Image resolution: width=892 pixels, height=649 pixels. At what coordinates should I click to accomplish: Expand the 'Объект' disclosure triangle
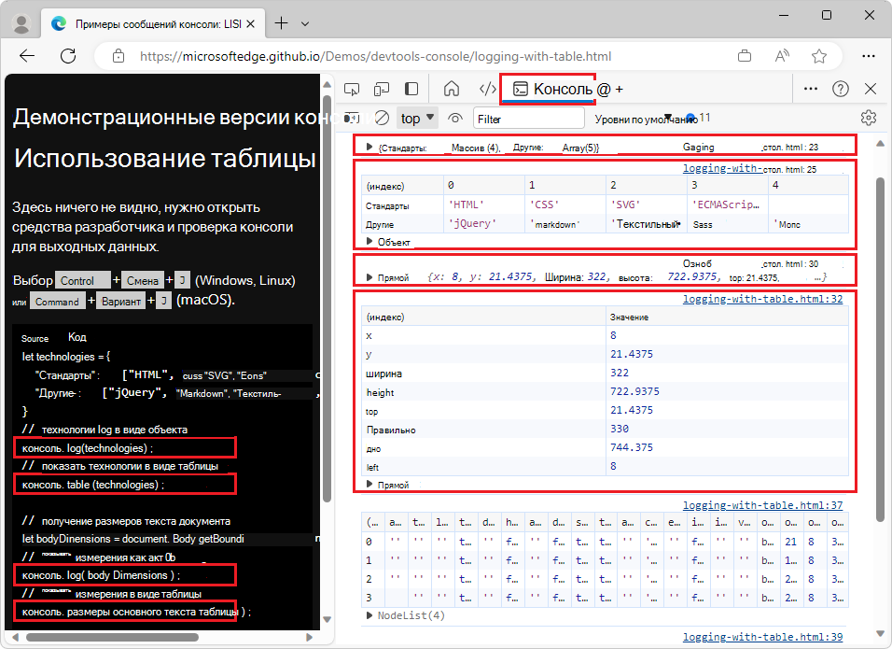click(x=371, y=241)
